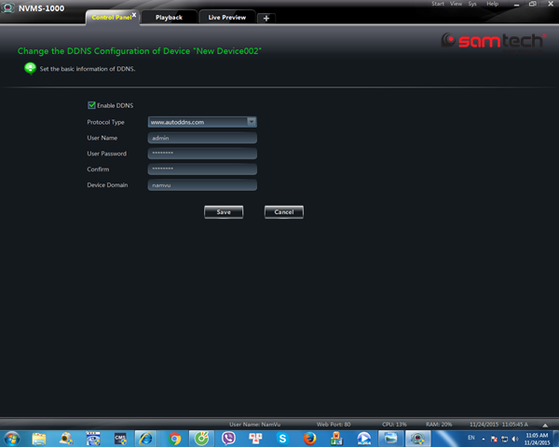
Task: Click the samtech logo
Action: coord(493,41)
